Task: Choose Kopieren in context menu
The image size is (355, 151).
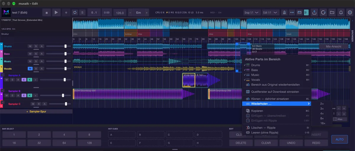Action: pos(276,111)
